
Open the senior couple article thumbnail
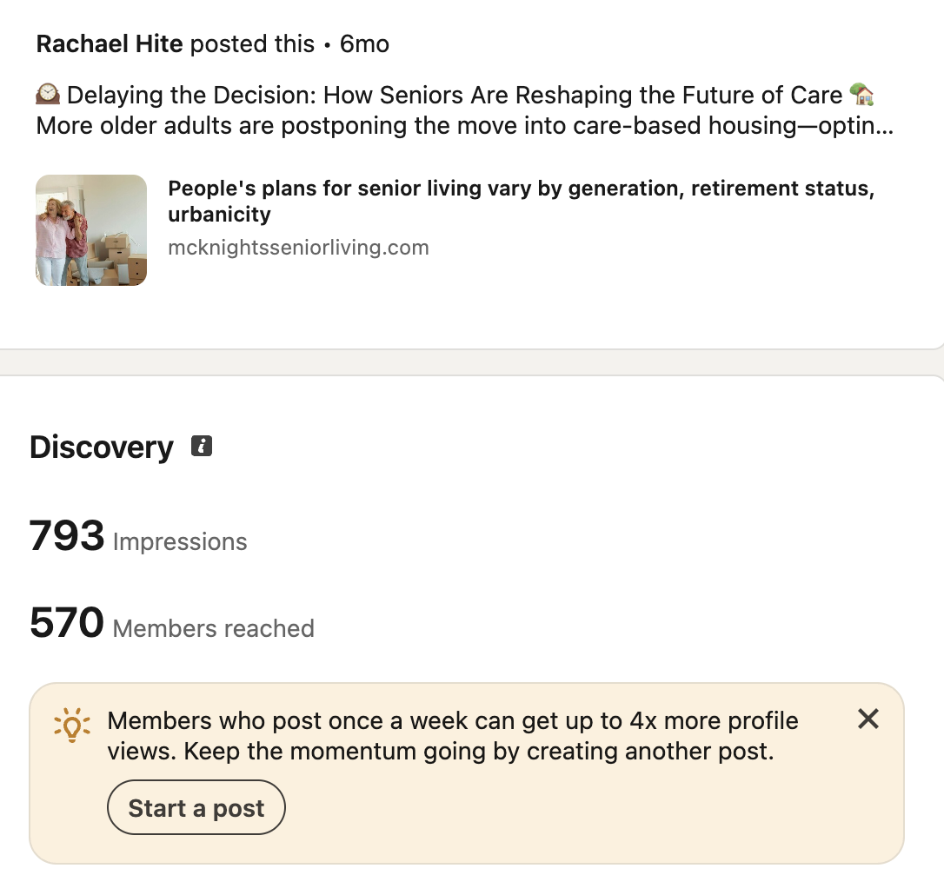[x=91, y=230]
